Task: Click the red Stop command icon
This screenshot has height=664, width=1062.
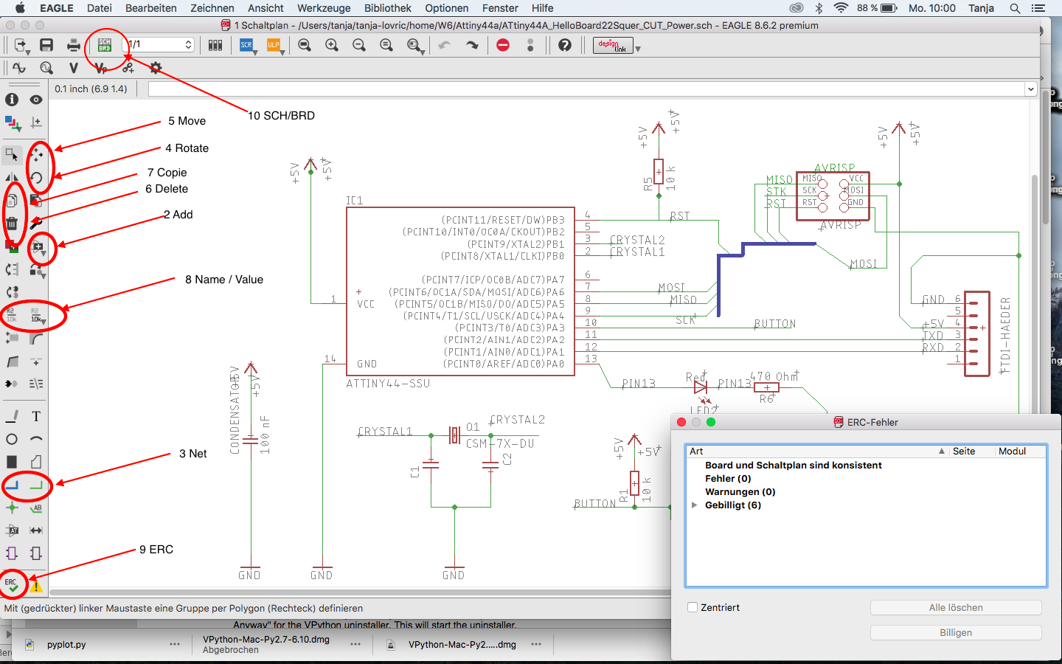Action: pyautogui.click(x=503, y=45)
